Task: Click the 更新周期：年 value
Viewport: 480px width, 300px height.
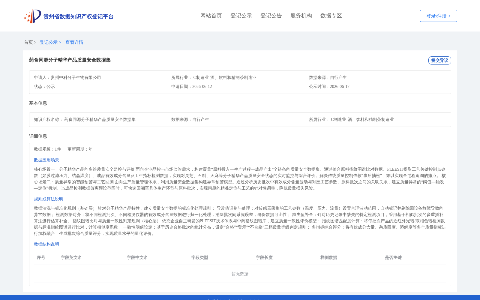Action: click(x=80, y=149)
